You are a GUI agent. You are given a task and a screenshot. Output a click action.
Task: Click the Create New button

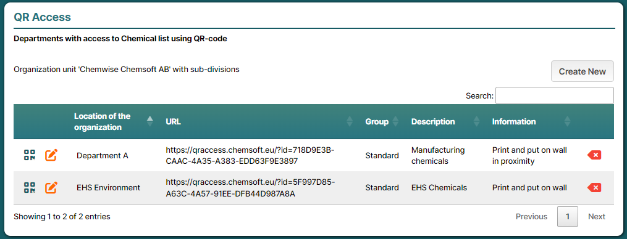582,71
